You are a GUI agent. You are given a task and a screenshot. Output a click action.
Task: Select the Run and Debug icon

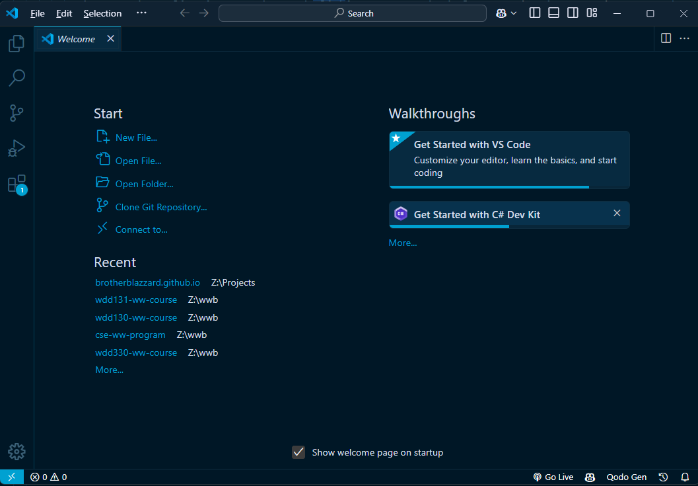point(16,147)
